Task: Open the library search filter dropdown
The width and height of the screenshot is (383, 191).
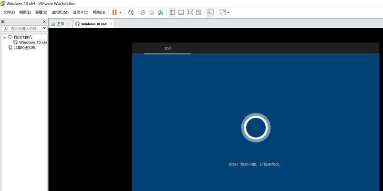Action: 44,28
